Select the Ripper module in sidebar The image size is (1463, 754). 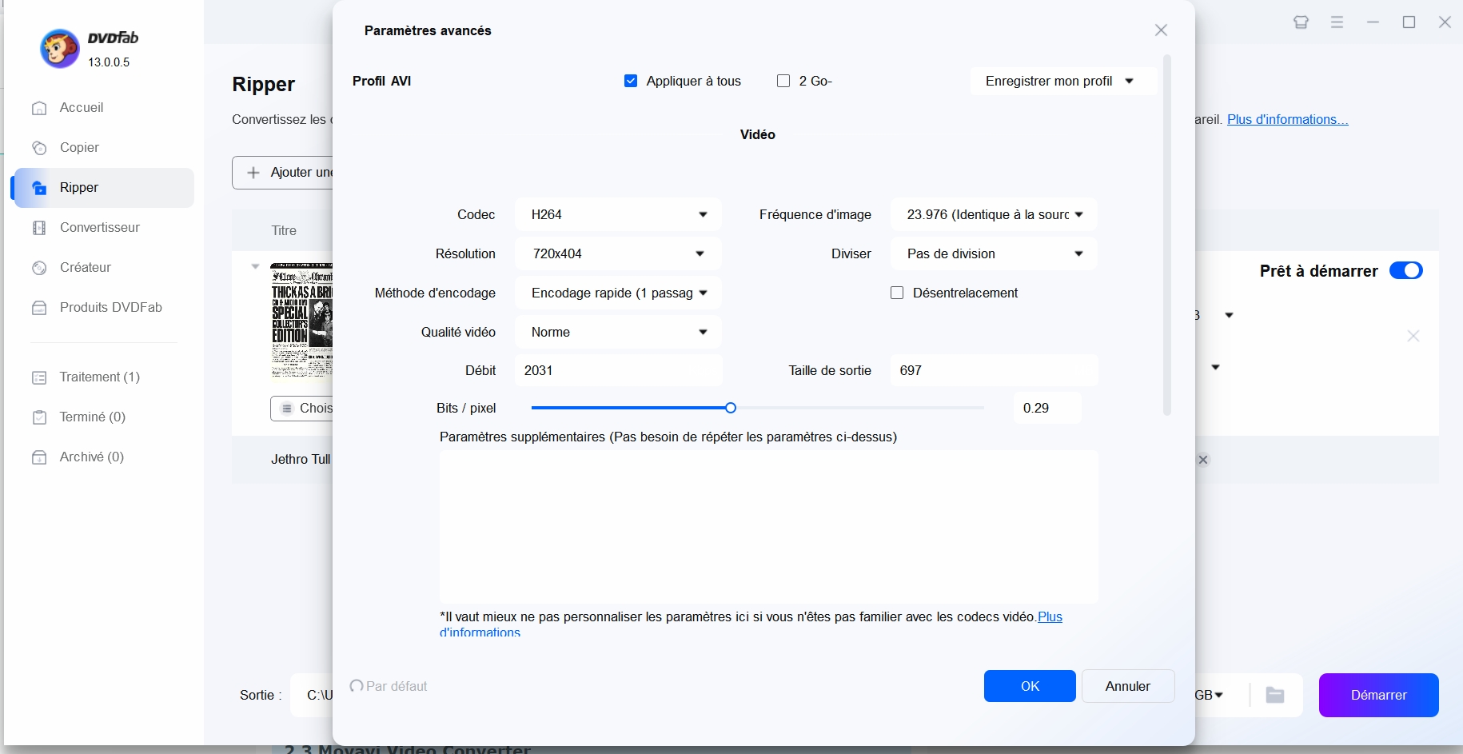point(104,188)
